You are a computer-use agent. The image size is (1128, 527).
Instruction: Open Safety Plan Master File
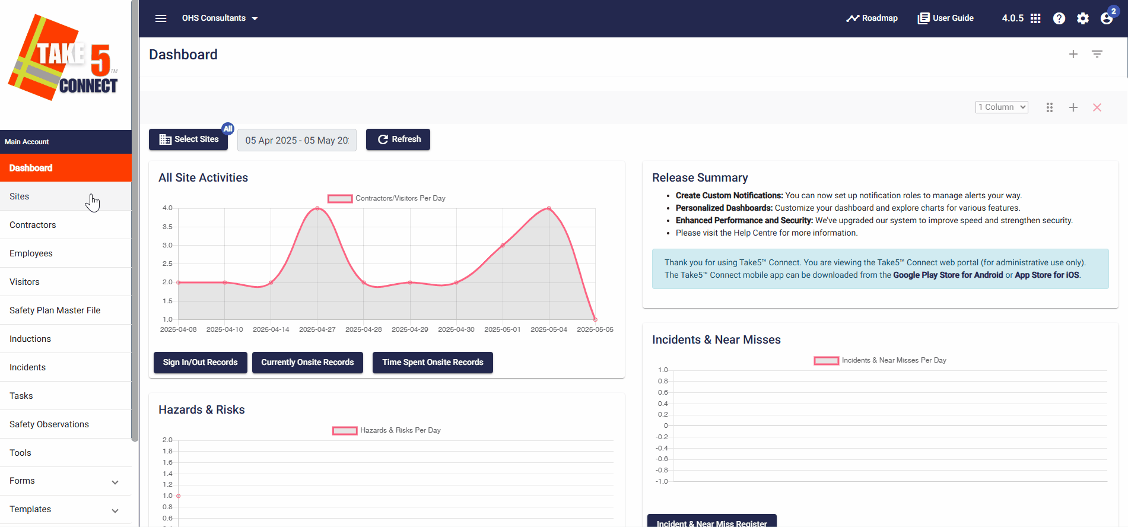click(66, 310)
